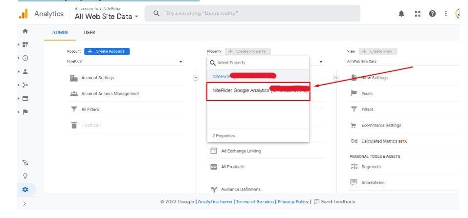This screenshot has width=468, height=218.
Task: Click Account Access Management people icon
Action: coord(74,94)
